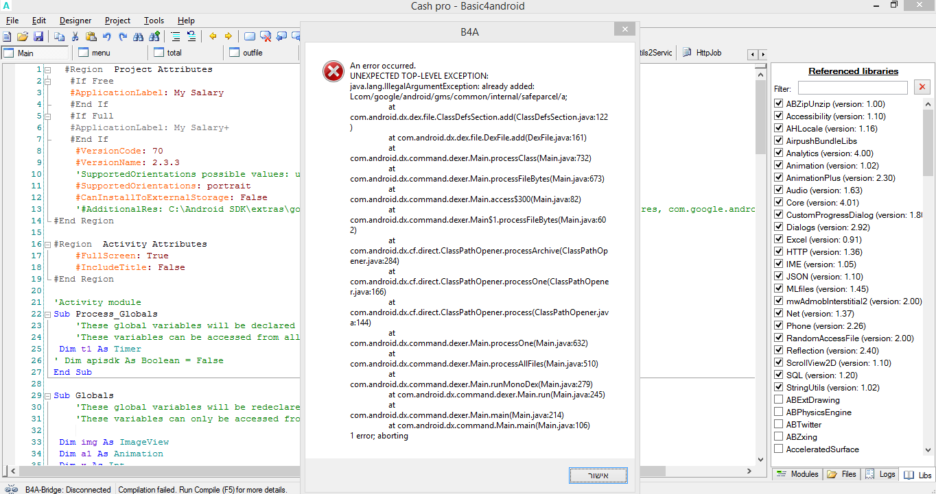Redo the edit via toolbar arrow
The height and width of the screenshot is (494, 936).
(x=123, y=36)
